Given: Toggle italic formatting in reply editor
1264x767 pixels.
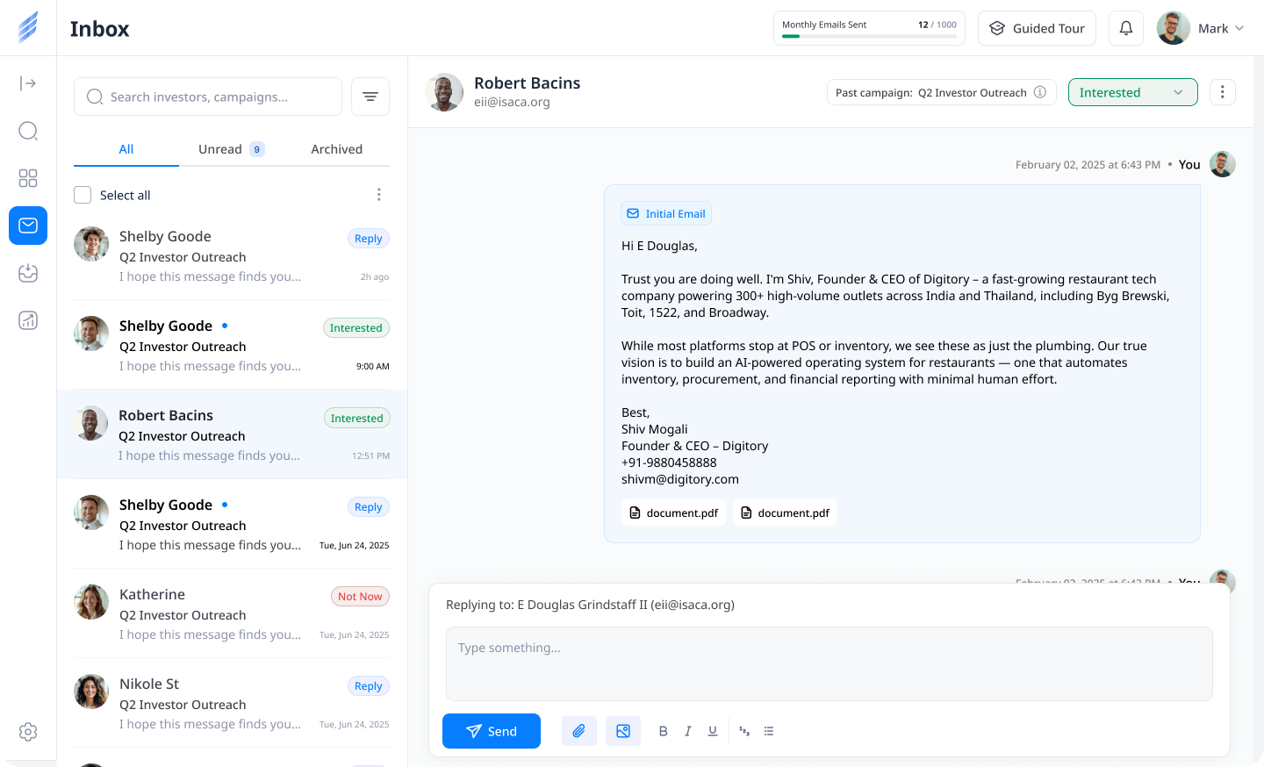Looking at the screenshot, I should tap(688, 731).
